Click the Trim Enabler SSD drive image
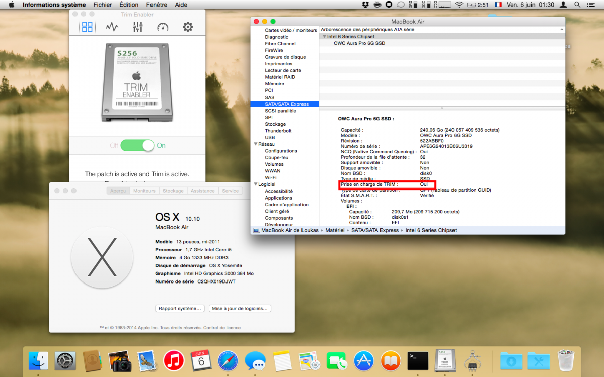The width and height of the screenshot is (604, 377). click(137, 83)
